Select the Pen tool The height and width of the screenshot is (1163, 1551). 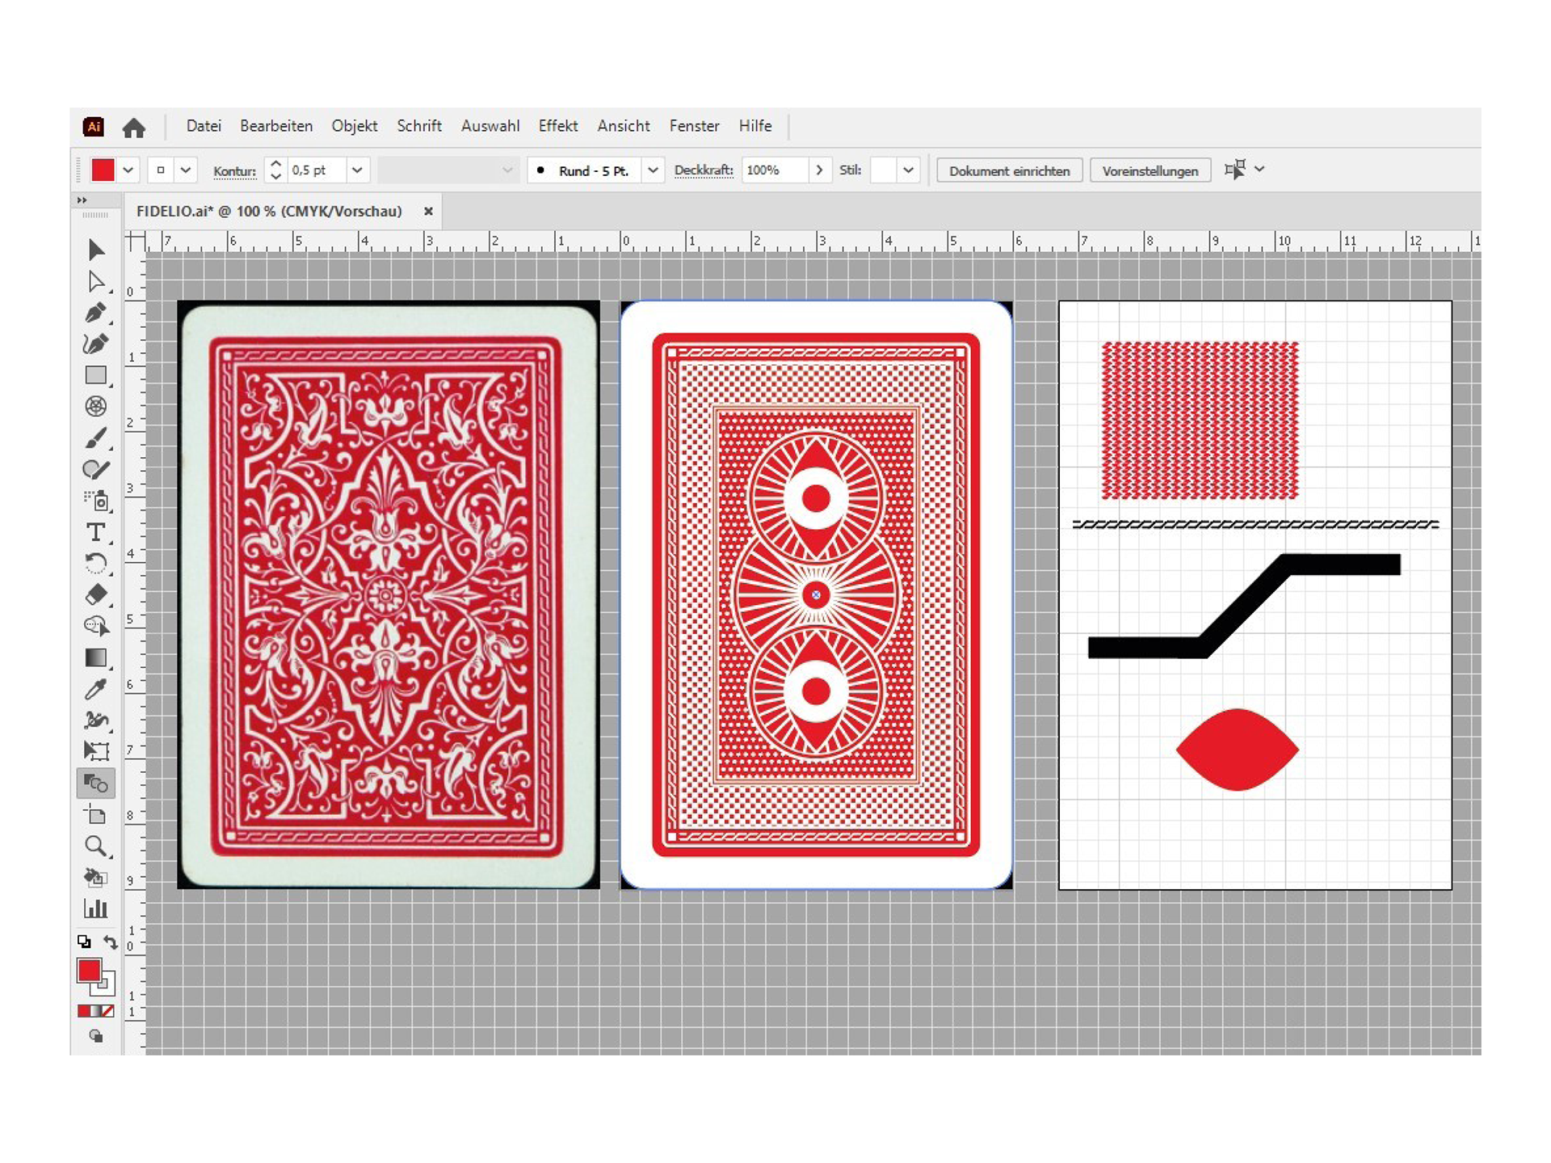pyautogui.click(x=96, y=313)
